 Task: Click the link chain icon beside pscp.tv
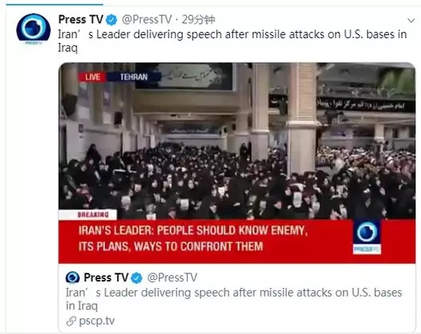[71, 320]
